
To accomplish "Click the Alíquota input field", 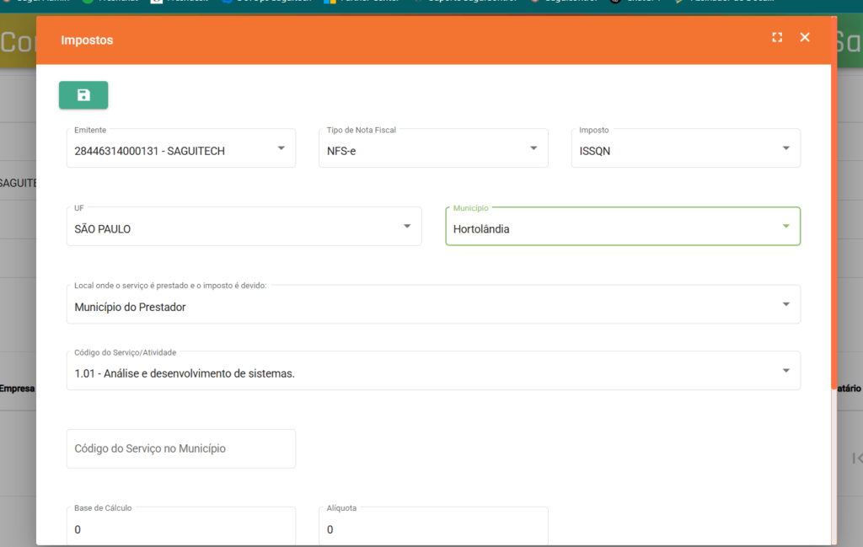I will point(433,529).
